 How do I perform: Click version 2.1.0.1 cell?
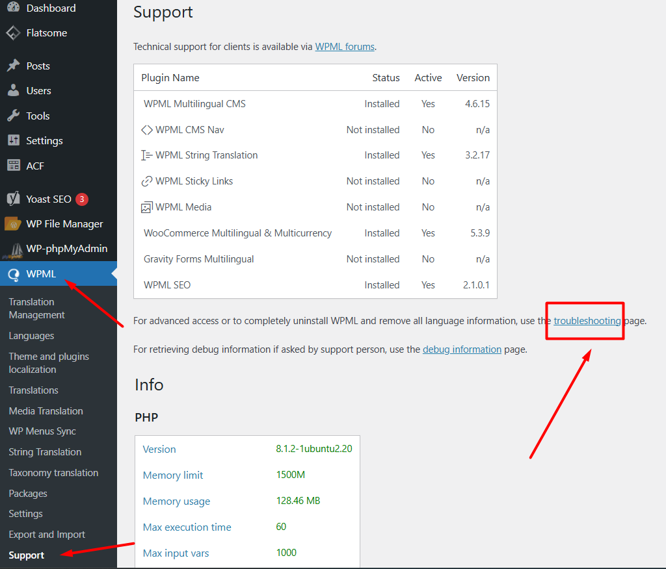coord(476,285)
